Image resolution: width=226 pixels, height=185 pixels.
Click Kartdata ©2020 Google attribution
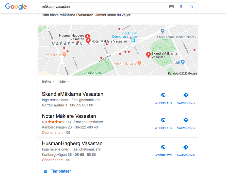coord(183,73)
